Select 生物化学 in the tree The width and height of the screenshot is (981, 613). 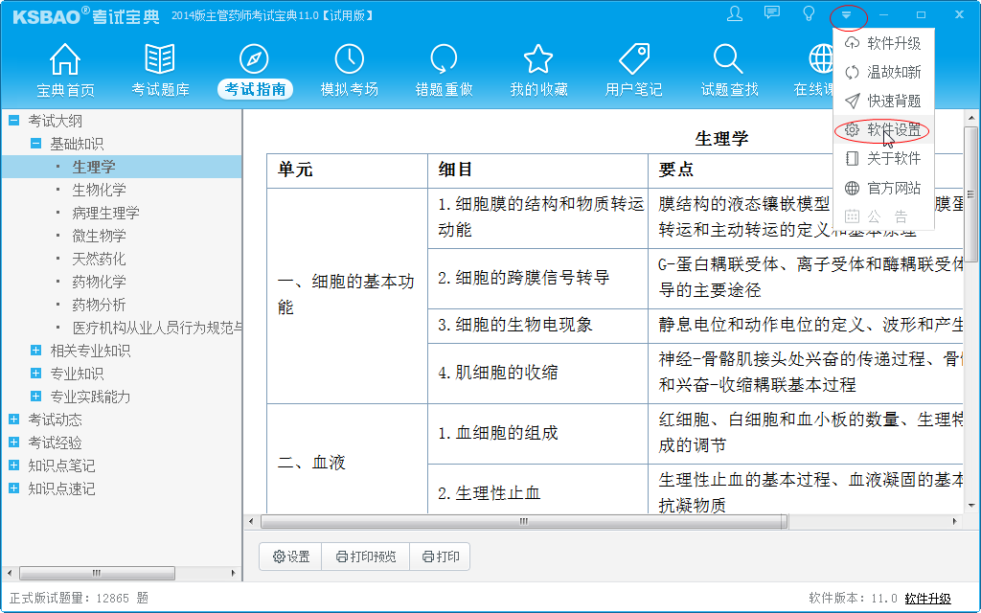(x=99, y=190)
